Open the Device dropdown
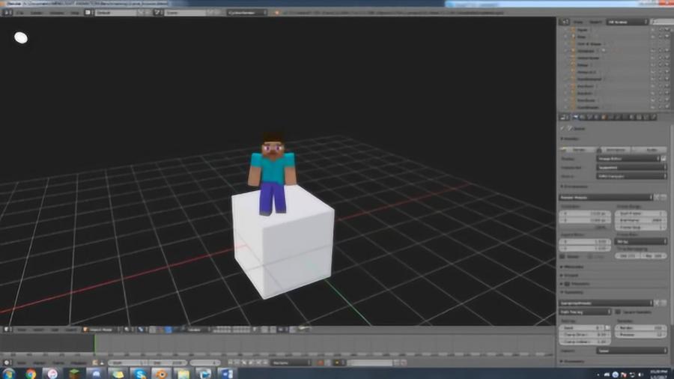The image size is (674, 379). (x=631, y=176)
